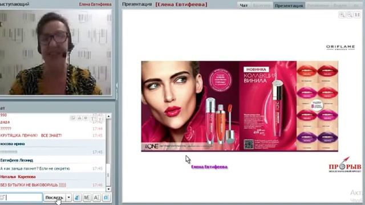This screenshot has height=205, width=365.
Task: Send the chat message with Послать
Action: point(55,198)
